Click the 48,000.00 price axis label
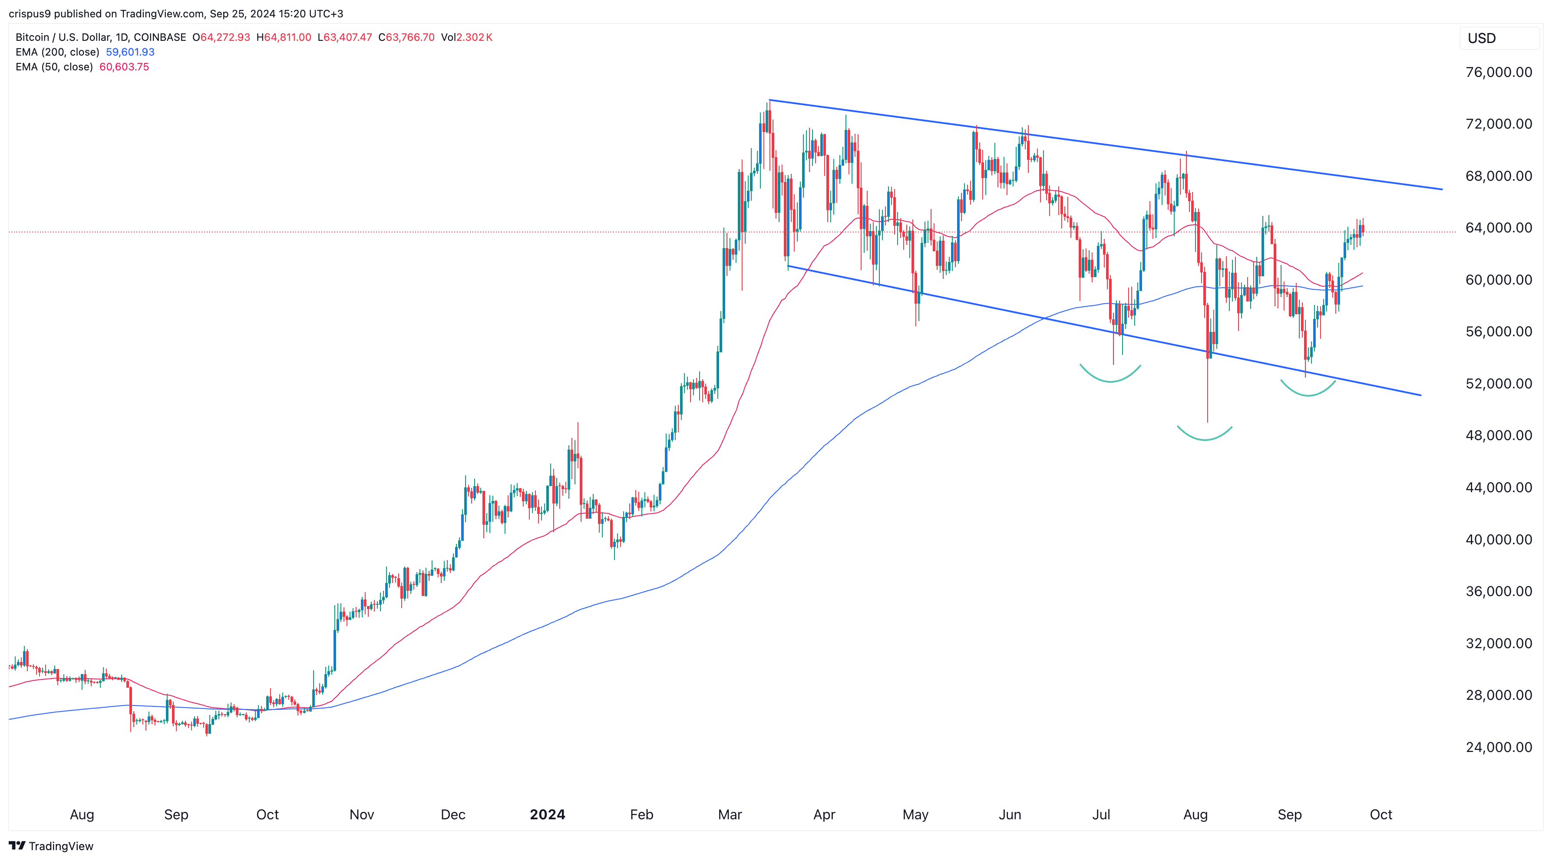1552x861 pixels. click(x=1499, y=436)
